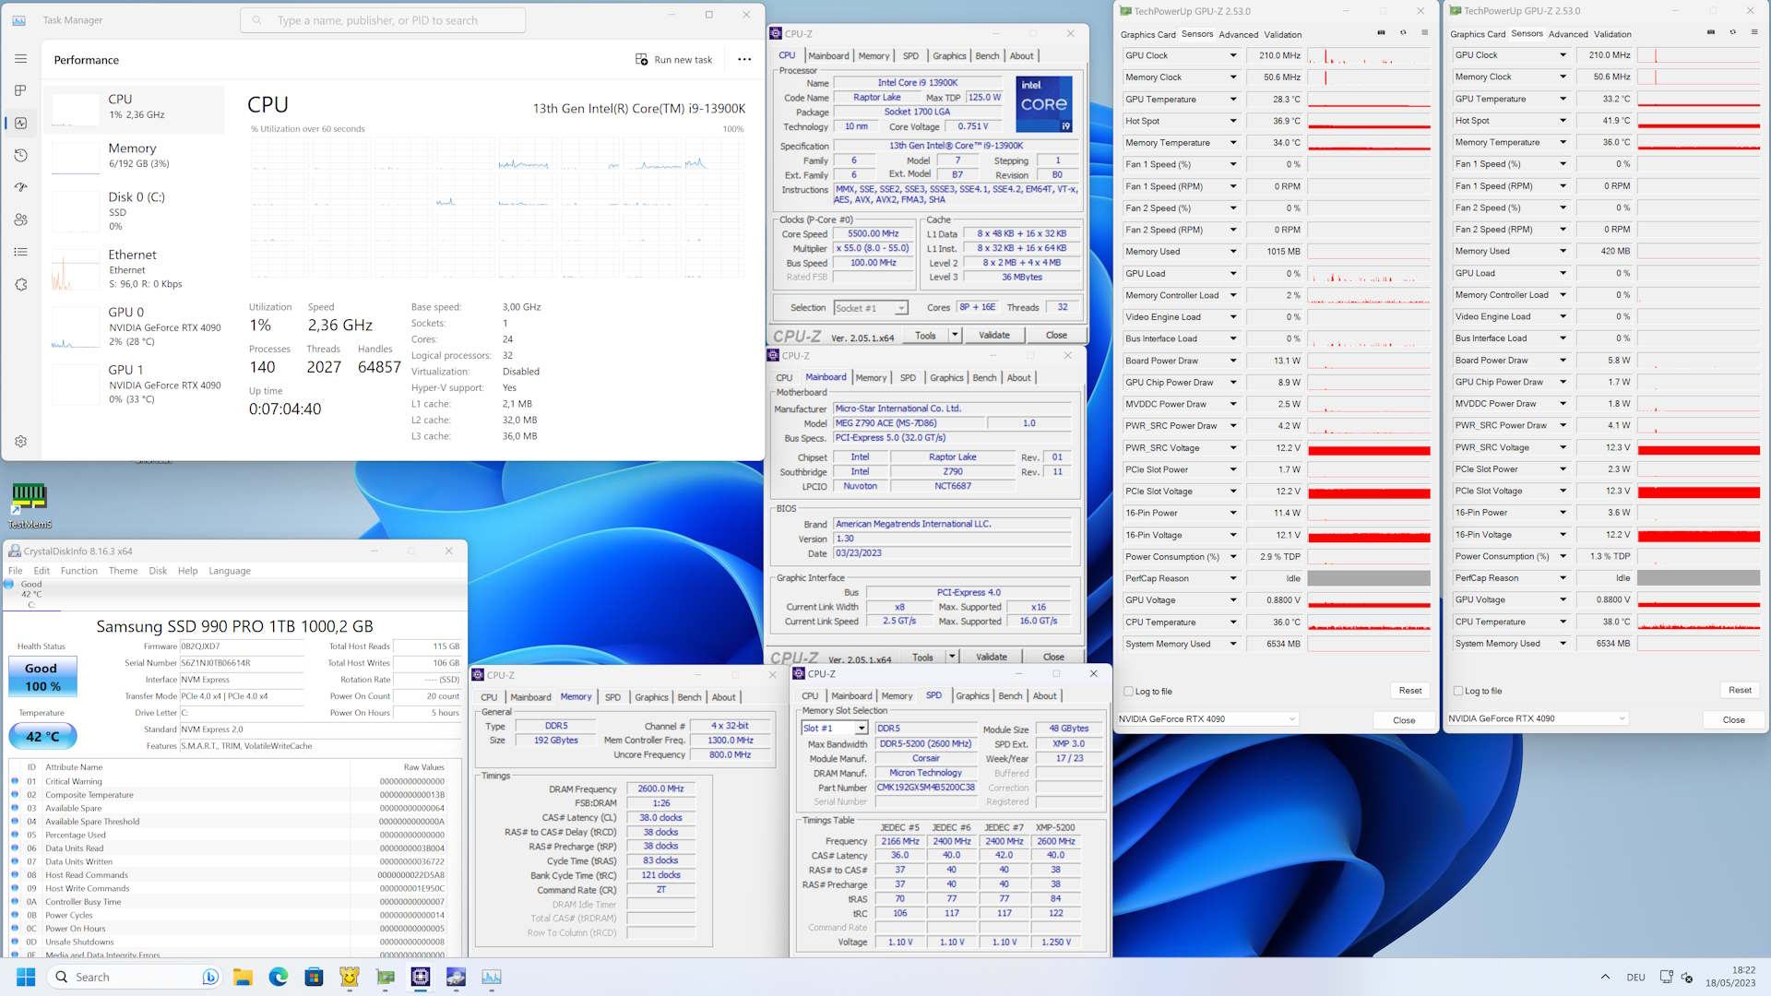The width and height of the screenshot is (1771, 996).
Task: Switch to CPU-Z from taskbar icon
Action: 421,977
